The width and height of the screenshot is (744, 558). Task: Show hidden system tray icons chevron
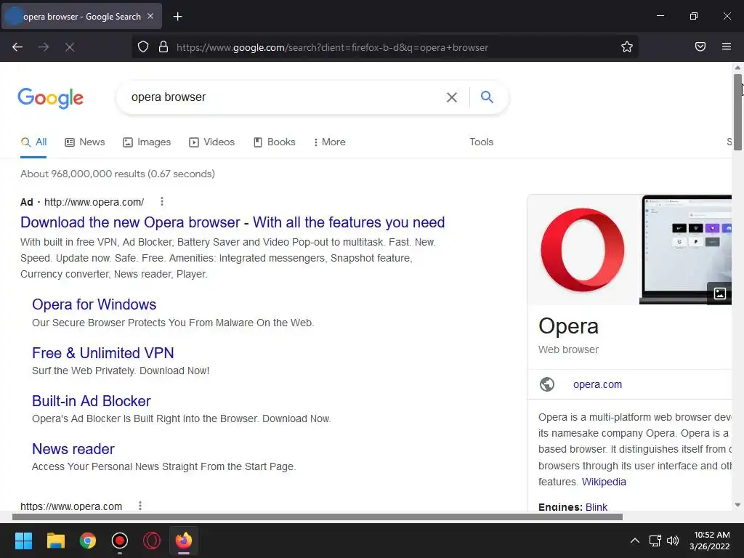(634, 541)
